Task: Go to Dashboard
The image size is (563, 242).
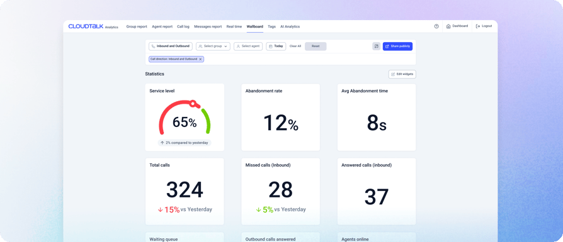Action: (x=457, y=26)
